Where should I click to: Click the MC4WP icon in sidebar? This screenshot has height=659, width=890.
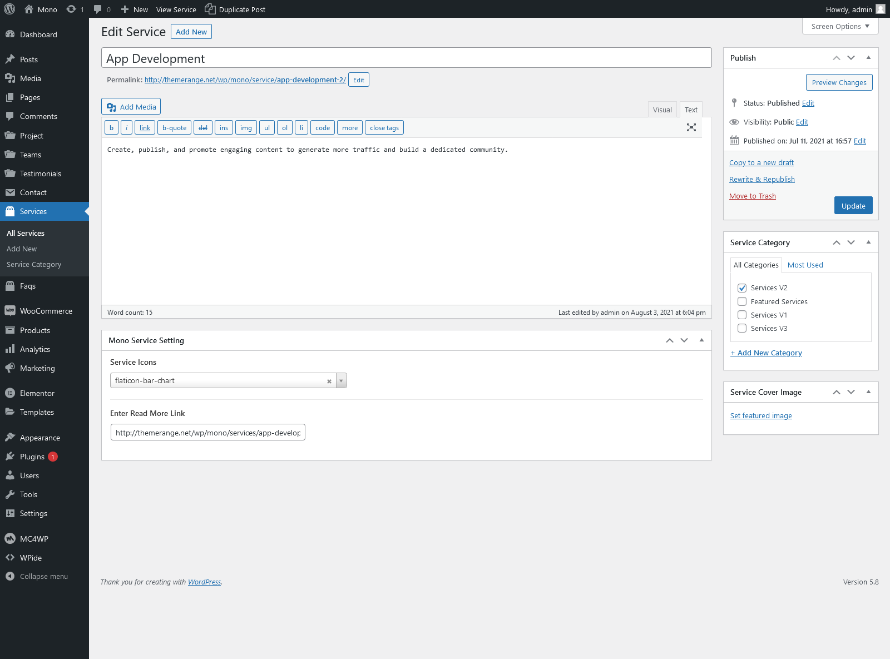tap(10, 538)
